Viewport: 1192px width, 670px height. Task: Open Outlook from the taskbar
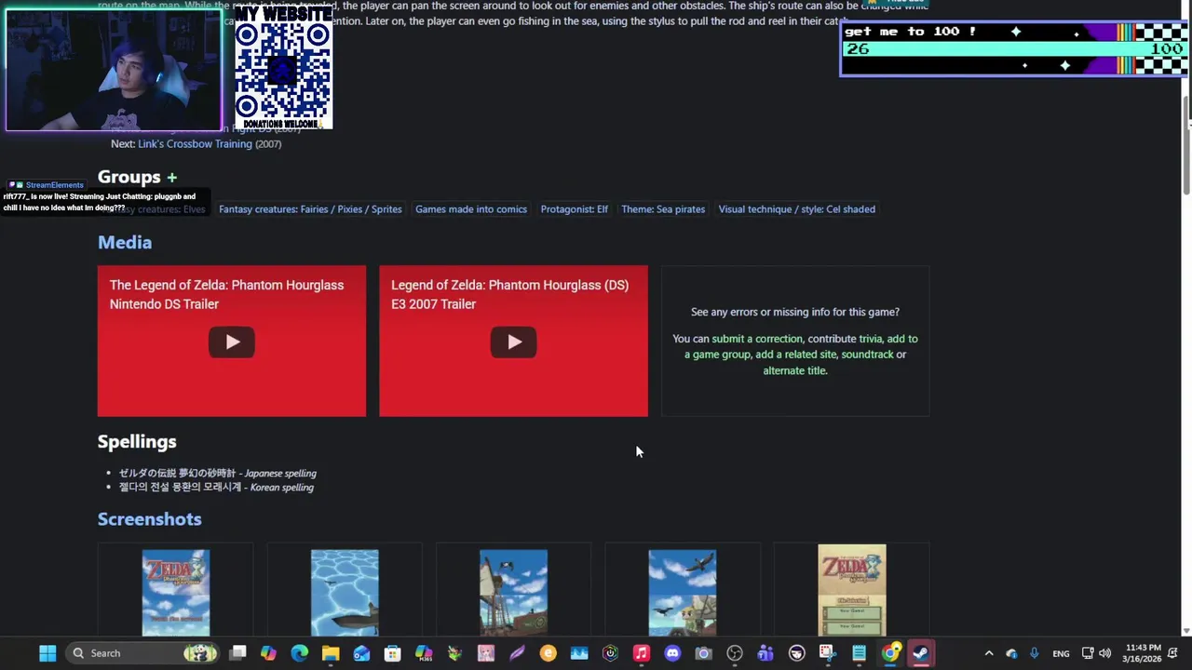[361, 653]
